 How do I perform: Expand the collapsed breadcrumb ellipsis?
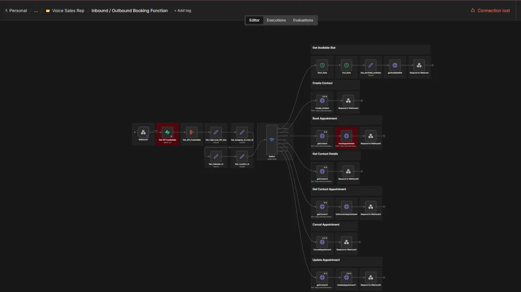(36, 10)
